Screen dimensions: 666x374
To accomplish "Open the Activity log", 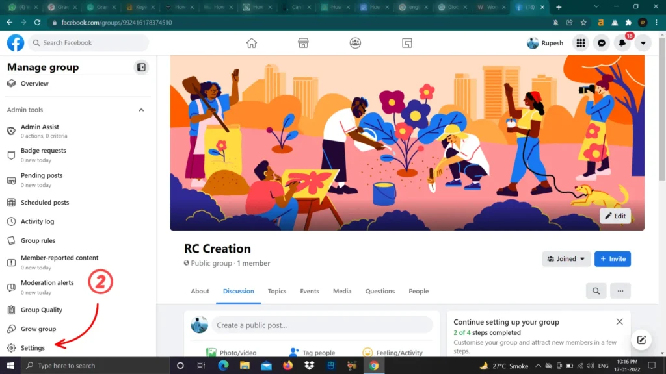I will [x=37, y=221].
